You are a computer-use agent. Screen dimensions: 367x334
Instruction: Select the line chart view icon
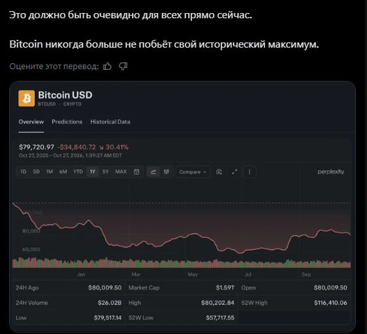coord(153,172)
